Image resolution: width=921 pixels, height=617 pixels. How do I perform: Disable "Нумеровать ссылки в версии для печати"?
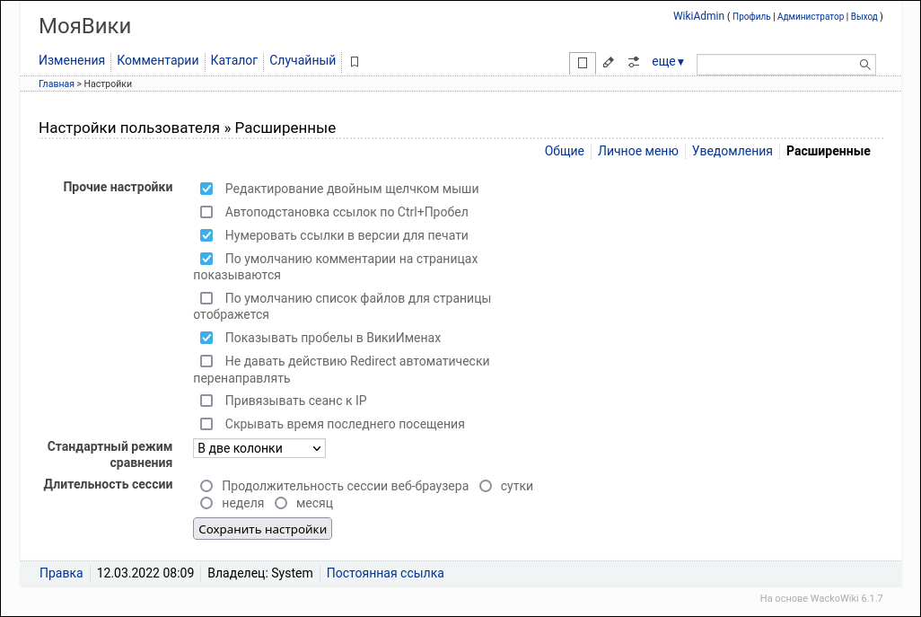[206, 235]
